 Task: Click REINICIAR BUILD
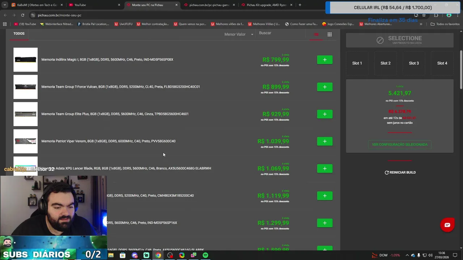coord(400,173)
